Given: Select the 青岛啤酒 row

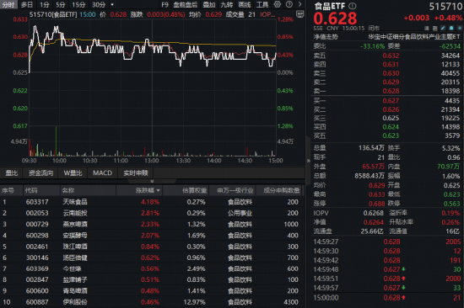Looking at the screenshot, I should [x=152, y=291].
